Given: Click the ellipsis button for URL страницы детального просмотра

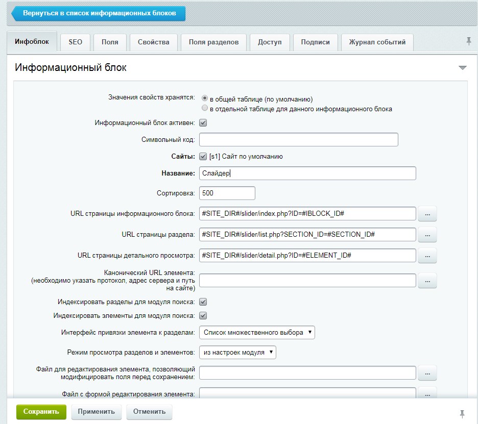Looking at the screenshot, I should pos(427,255).
